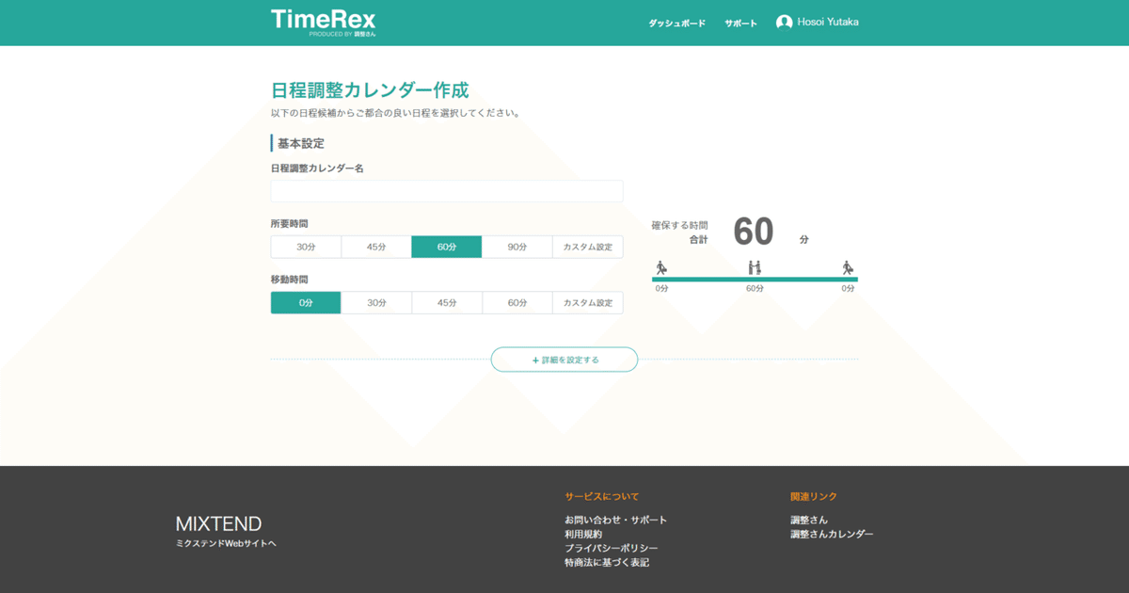Viewport: 1129px width, 593px height.
Task: Open プライバシーポリシー footer link
Action: pyautogui.click(x=612, y=549)
